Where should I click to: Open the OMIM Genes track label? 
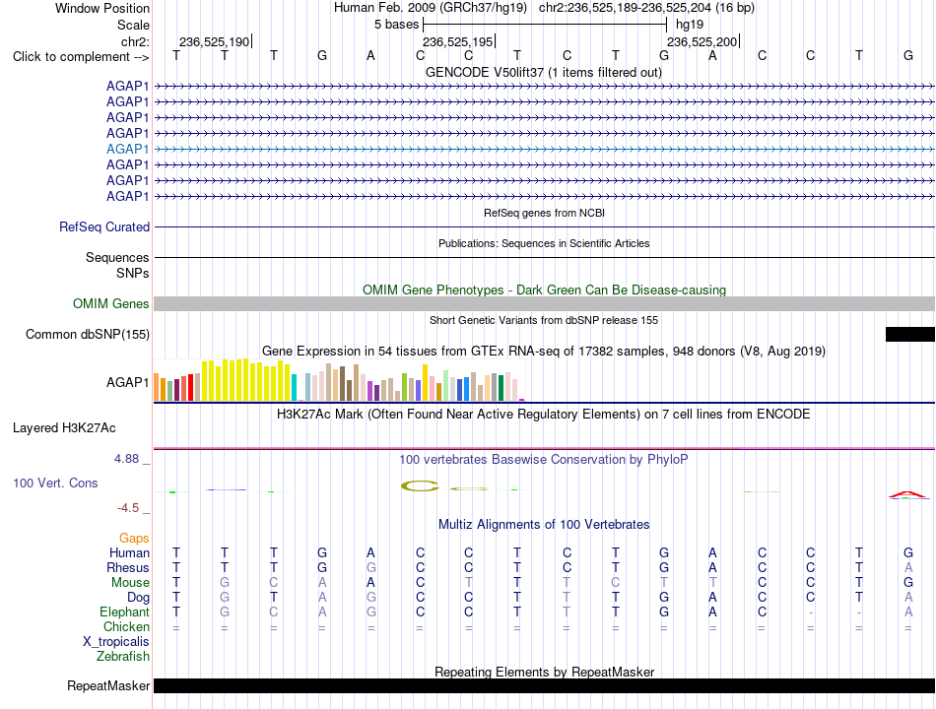point(111,303)
